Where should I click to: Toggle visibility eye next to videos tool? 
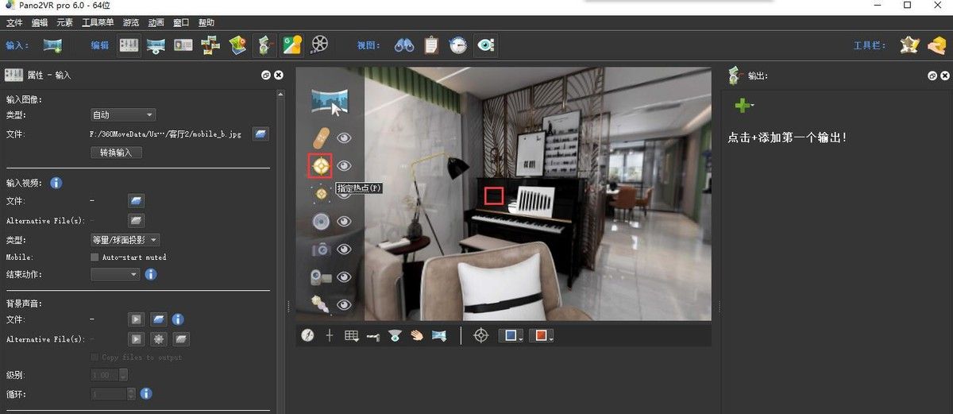(344, 277)
